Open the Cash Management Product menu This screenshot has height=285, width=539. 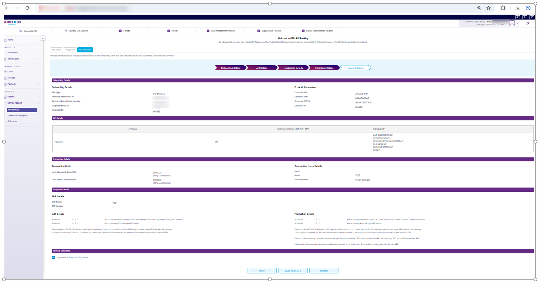221,31
